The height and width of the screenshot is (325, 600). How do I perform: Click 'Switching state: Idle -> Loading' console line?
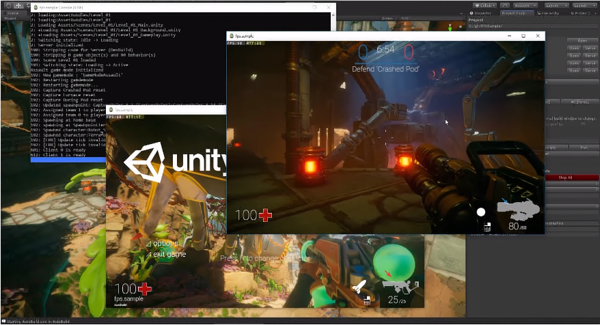tap(74, 40)
